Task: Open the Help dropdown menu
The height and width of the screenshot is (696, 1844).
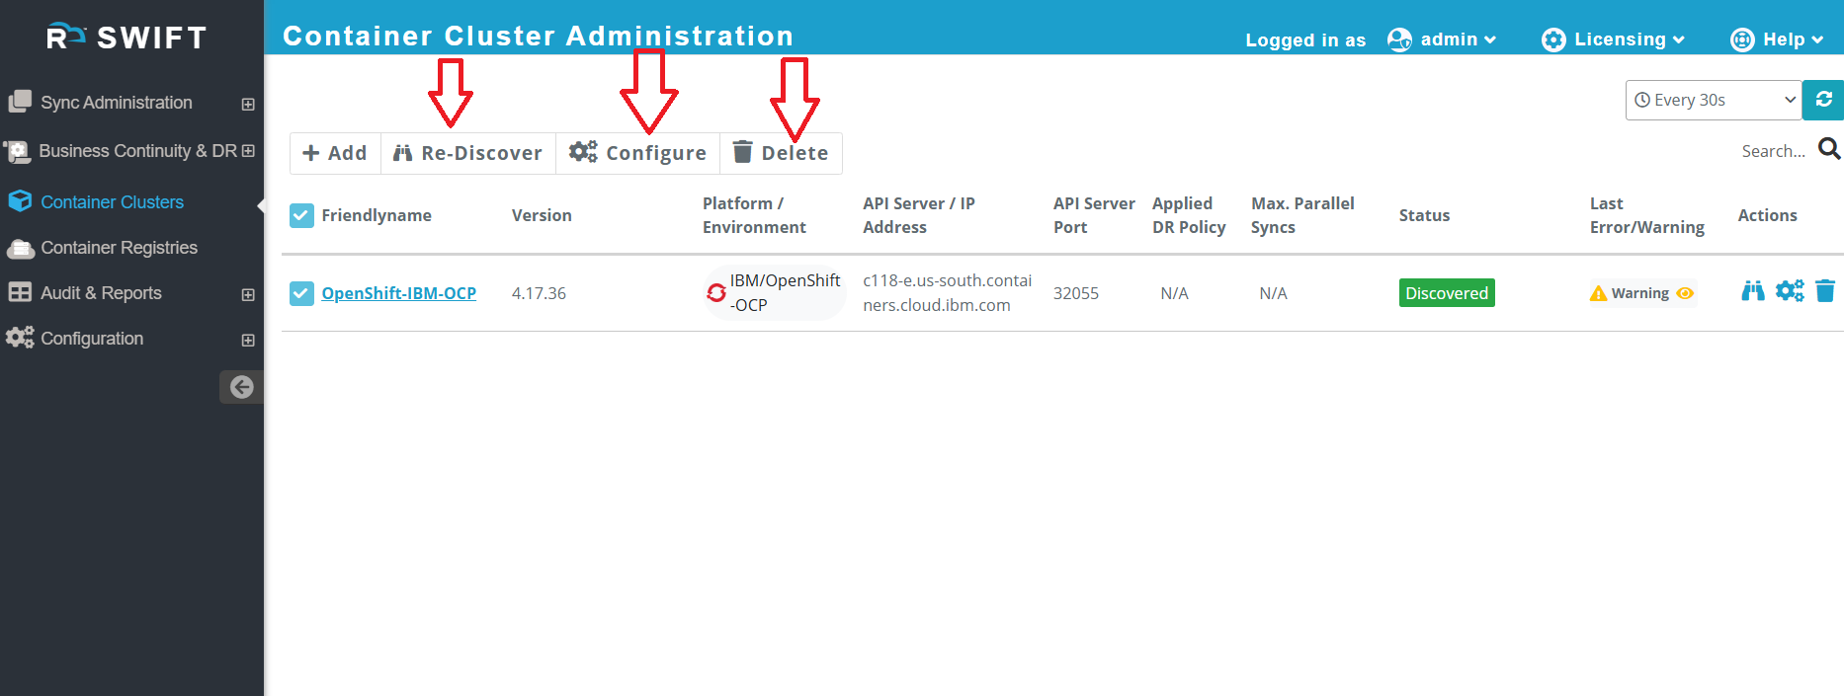Action: click(x=1793, y=39)
